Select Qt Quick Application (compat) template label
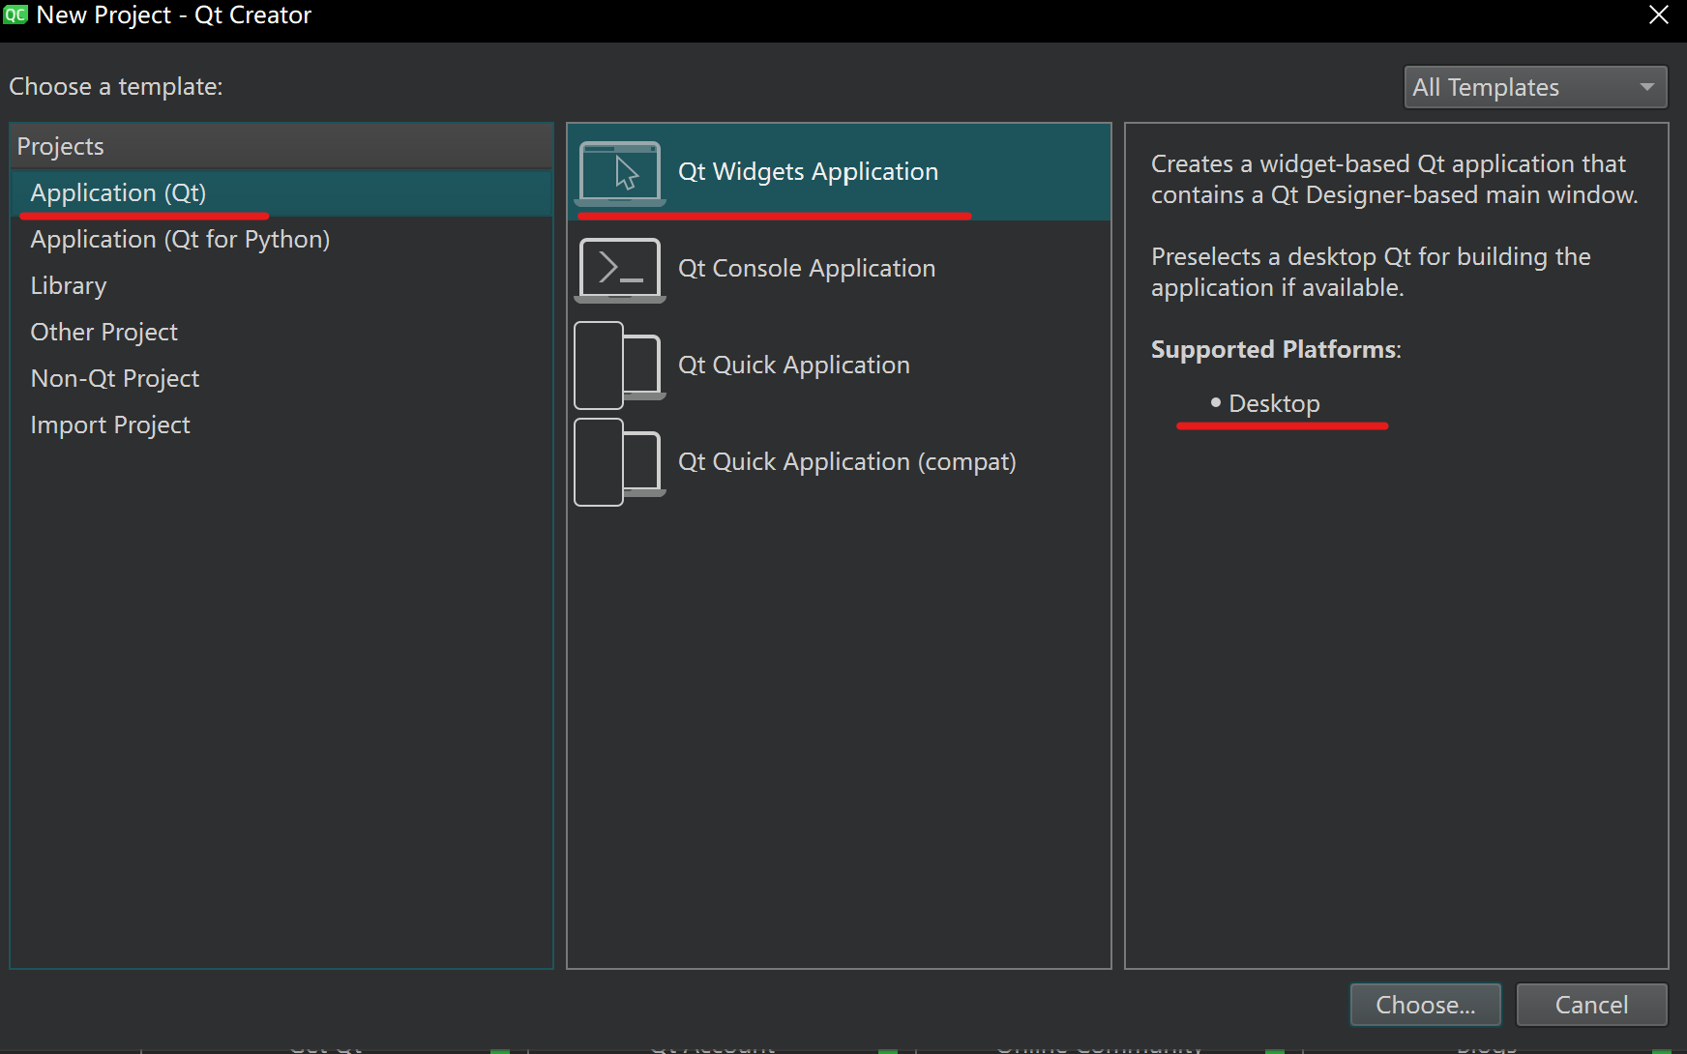The image size is (1687, 1054). click(x=846, y=461)
